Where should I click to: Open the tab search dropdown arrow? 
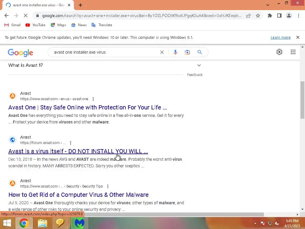[268, 5]
